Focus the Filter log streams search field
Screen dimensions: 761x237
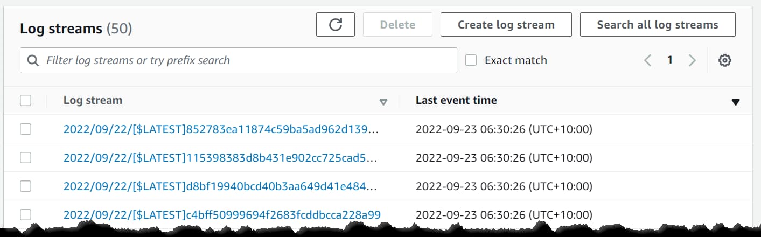point(248,60)
